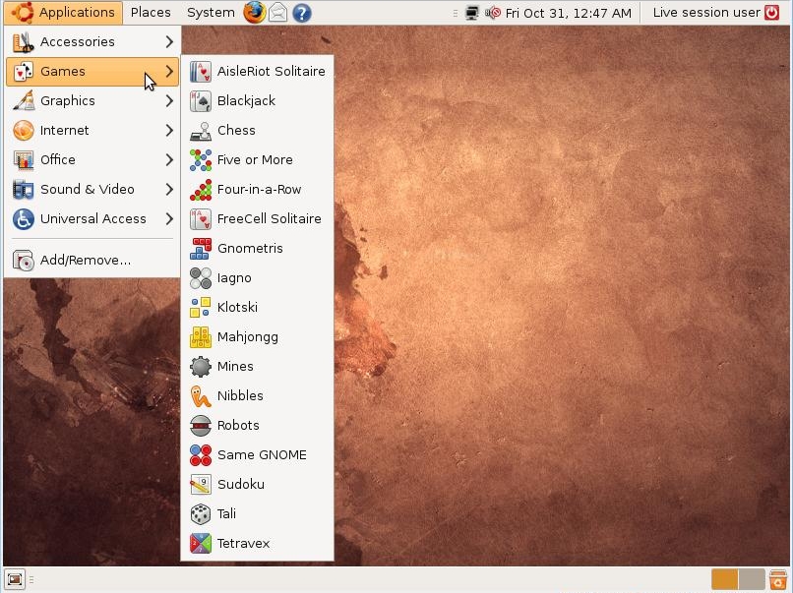This screenshot has width=793, height=593.
Task: Open the Places menu
Action: click(x=151, y=13)
